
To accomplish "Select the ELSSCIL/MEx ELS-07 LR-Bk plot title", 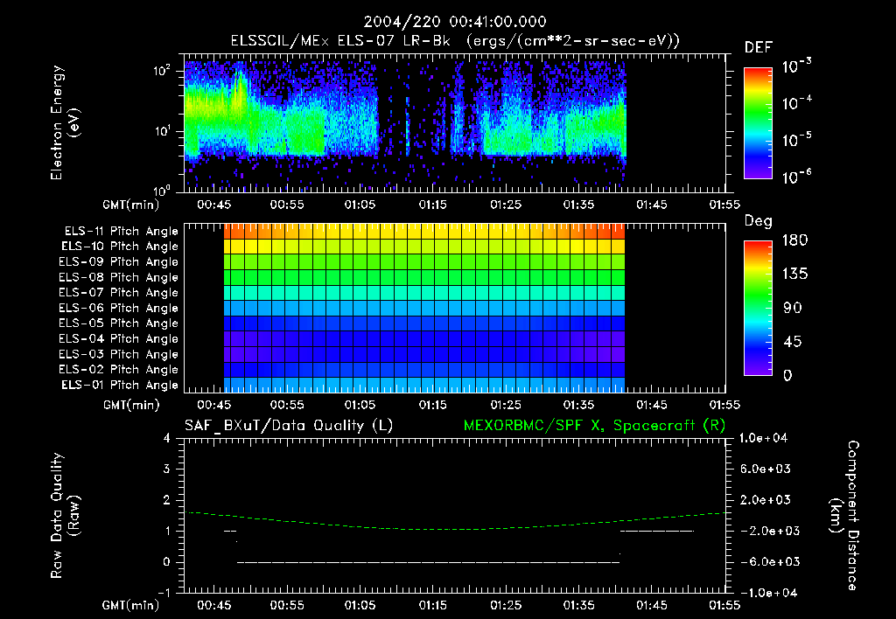I will [x=455, y=41].
